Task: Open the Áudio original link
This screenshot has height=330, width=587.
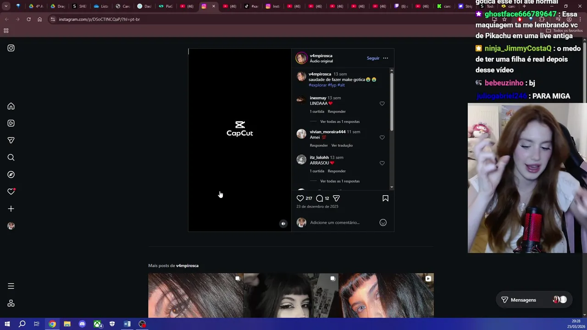Action: (x=321, y=61)
